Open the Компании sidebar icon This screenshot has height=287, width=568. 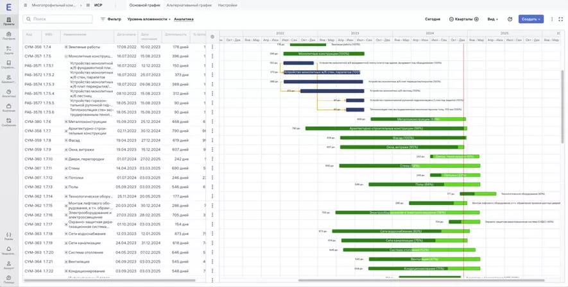[8, 108]
